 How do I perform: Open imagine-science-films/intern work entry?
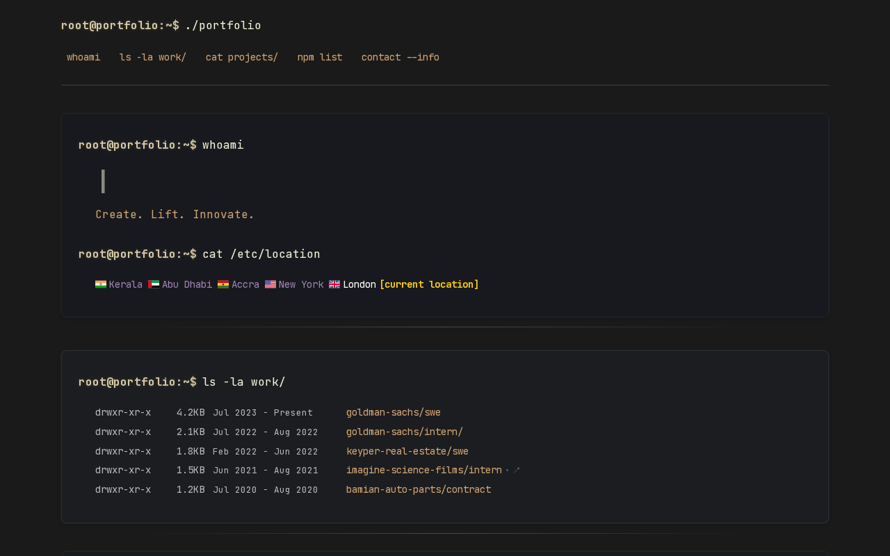point(424,471)
